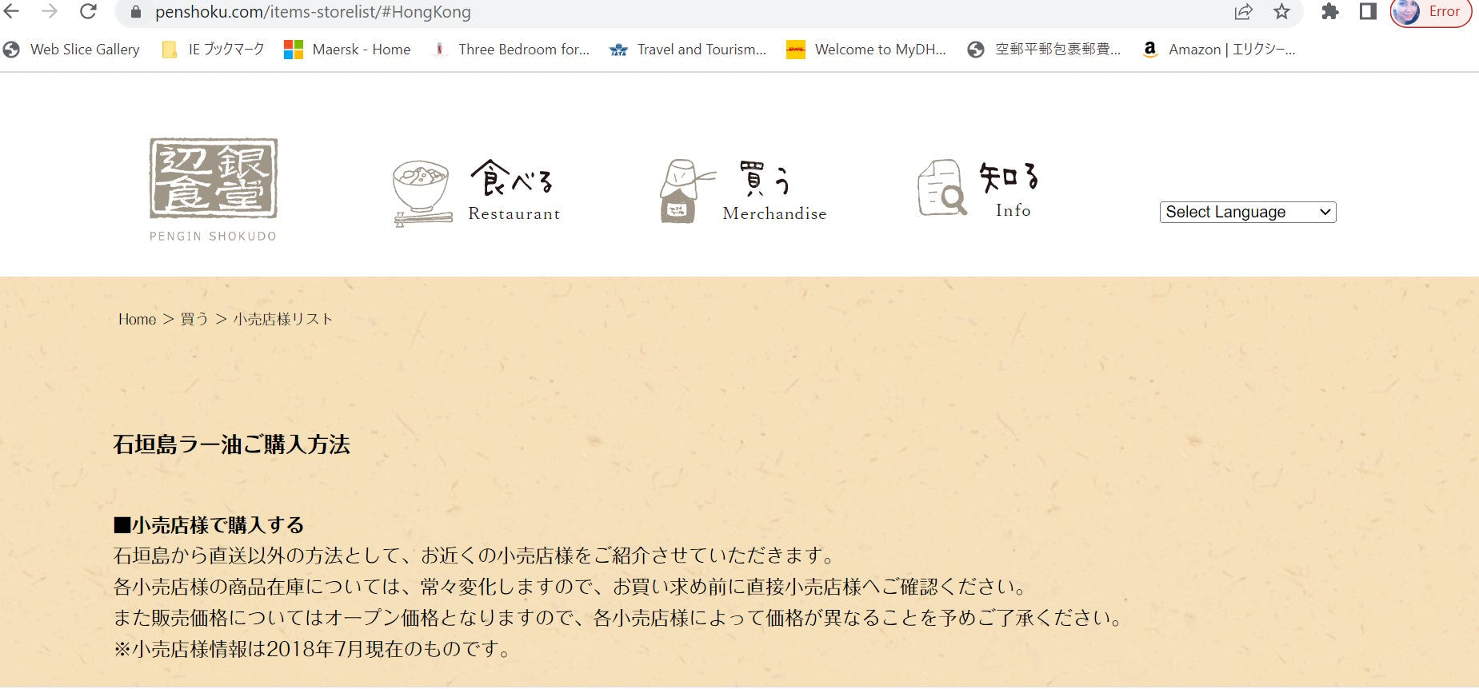Open the 食べる Restaurant menu
The width and height of the screenshot is (1479, 689).
click(x=514, y=192)
